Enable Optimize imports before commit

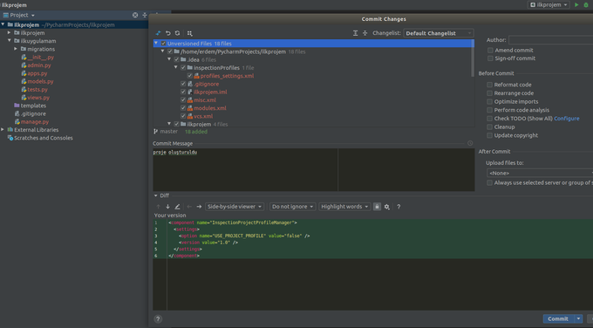489,102
